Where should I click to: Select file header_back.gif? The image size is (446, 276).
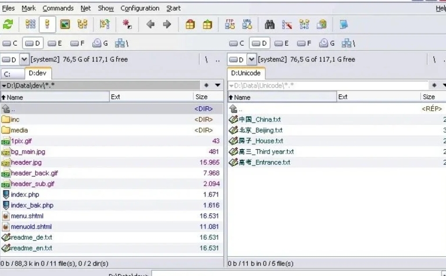(112, 173)
